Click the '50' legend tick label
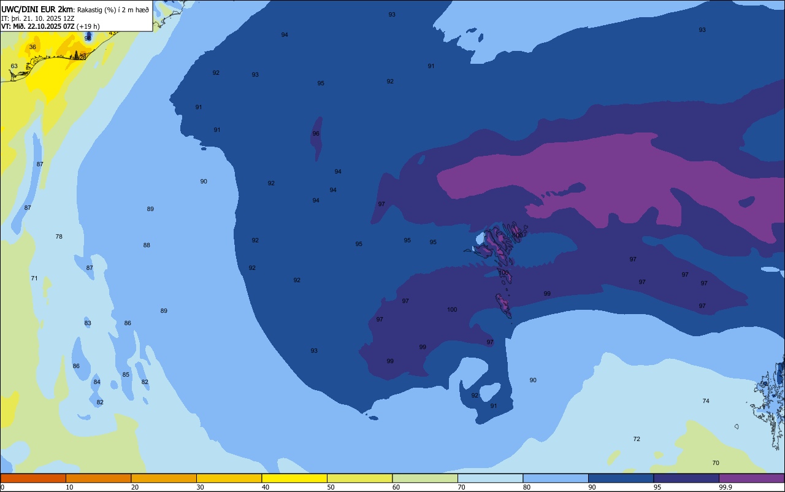The height and width of the screenshot is (492, 785). pos(331,487)
